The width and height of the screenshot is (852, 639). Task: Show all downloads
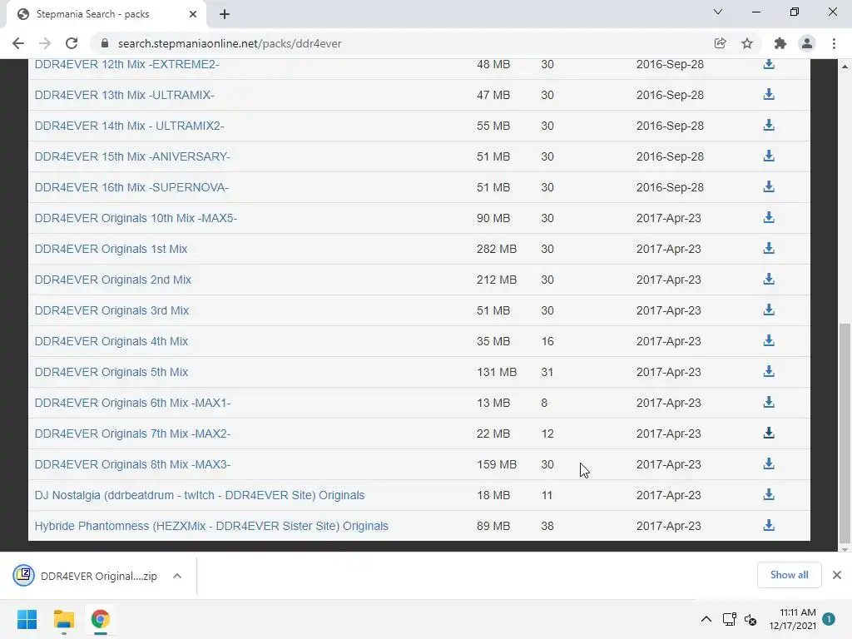coord(789,575)
